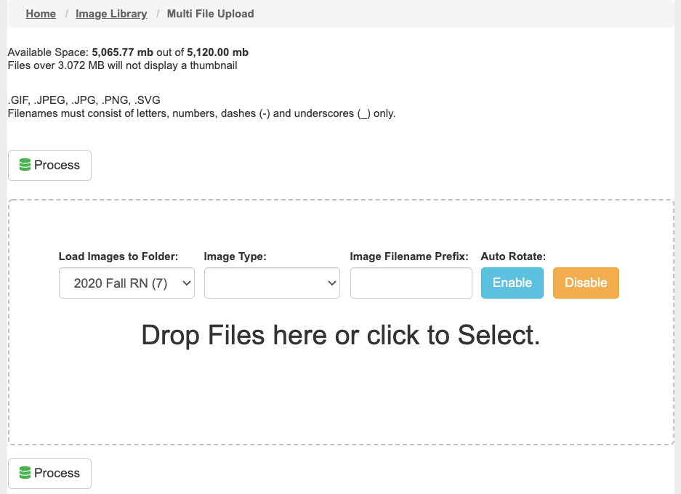This screenshot has width=681, height=494.
Task: Click the chevron arrow of the folder dropdown
Action: click(187, 283)
